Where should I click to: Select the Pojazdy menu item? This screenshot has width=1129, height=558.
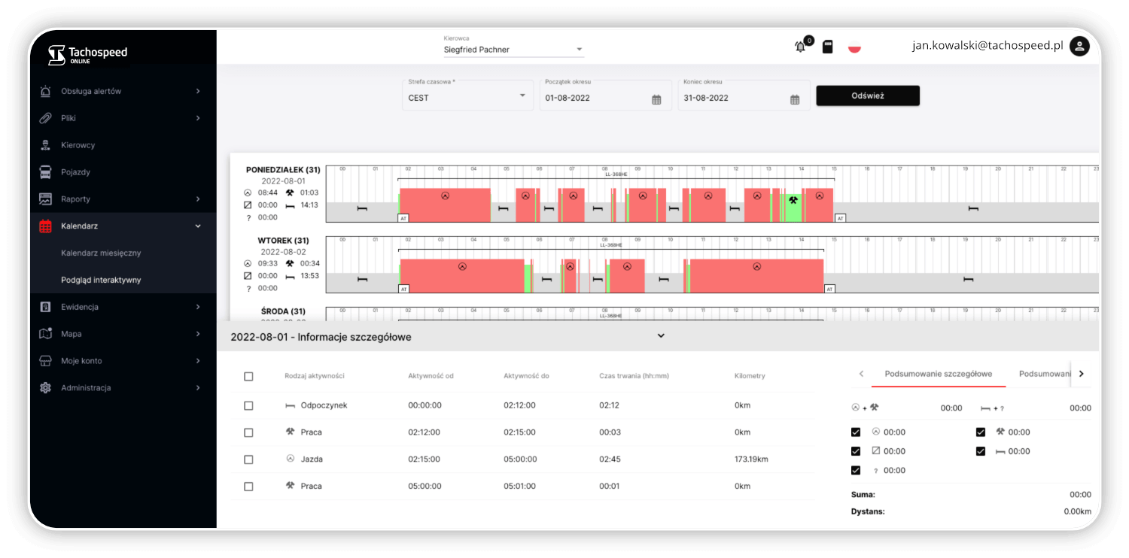76,172
